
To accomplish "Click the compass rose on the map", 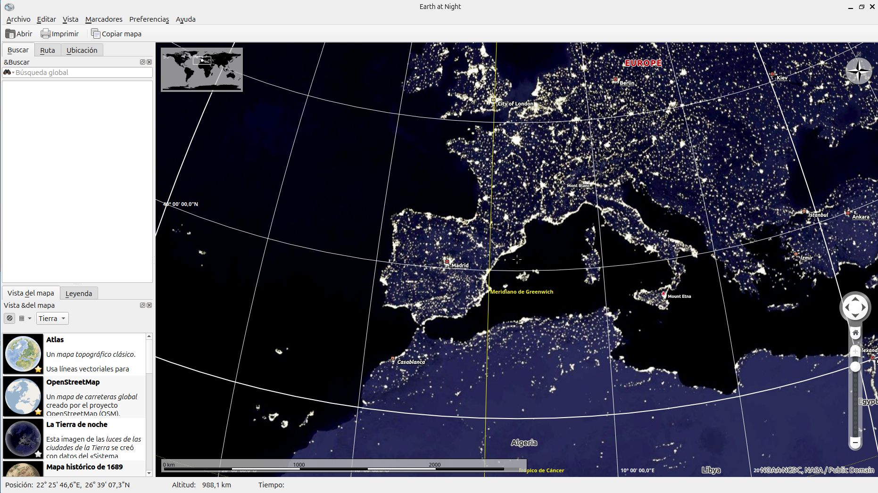I will pos(858,72).
